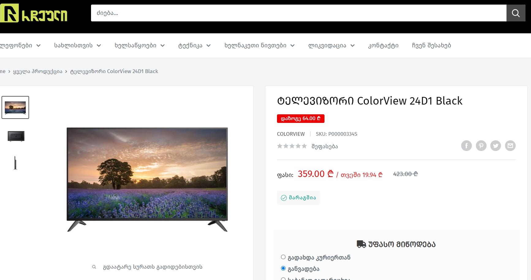Click the მარაგშია stock badge

[x=298, y=198]
